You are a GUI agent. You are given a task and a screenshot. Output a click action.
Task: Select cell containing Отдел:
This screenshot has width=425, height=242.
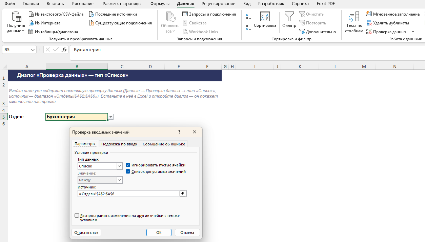tap(27, 117)
